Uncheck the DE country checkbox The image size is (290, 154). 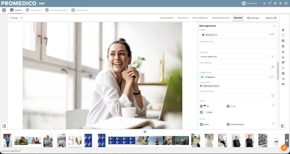[x=201, y=106]
